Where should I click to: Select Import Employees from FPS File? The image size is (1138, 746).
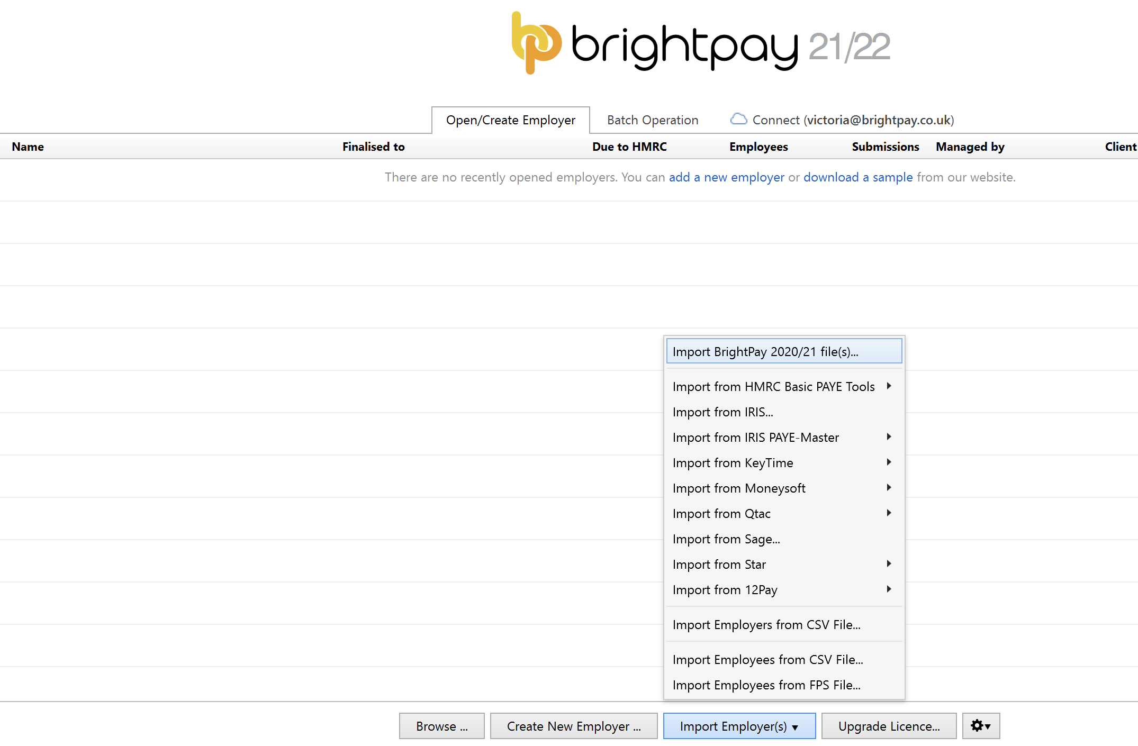784,685
